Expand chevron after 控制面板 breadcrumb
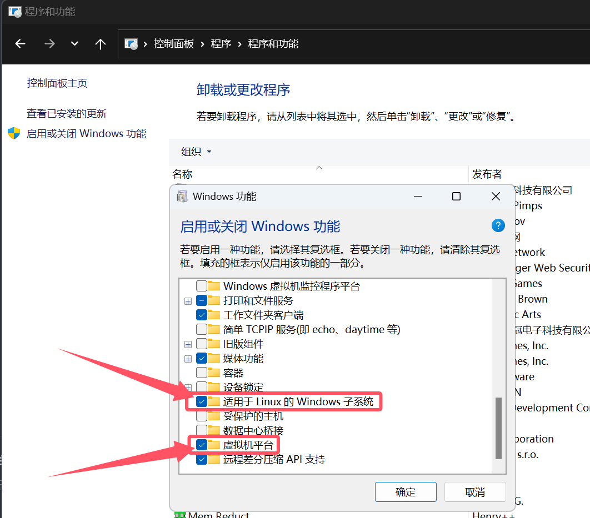Image resolution: width=590 pixels, height=518 pixels. 202,44
